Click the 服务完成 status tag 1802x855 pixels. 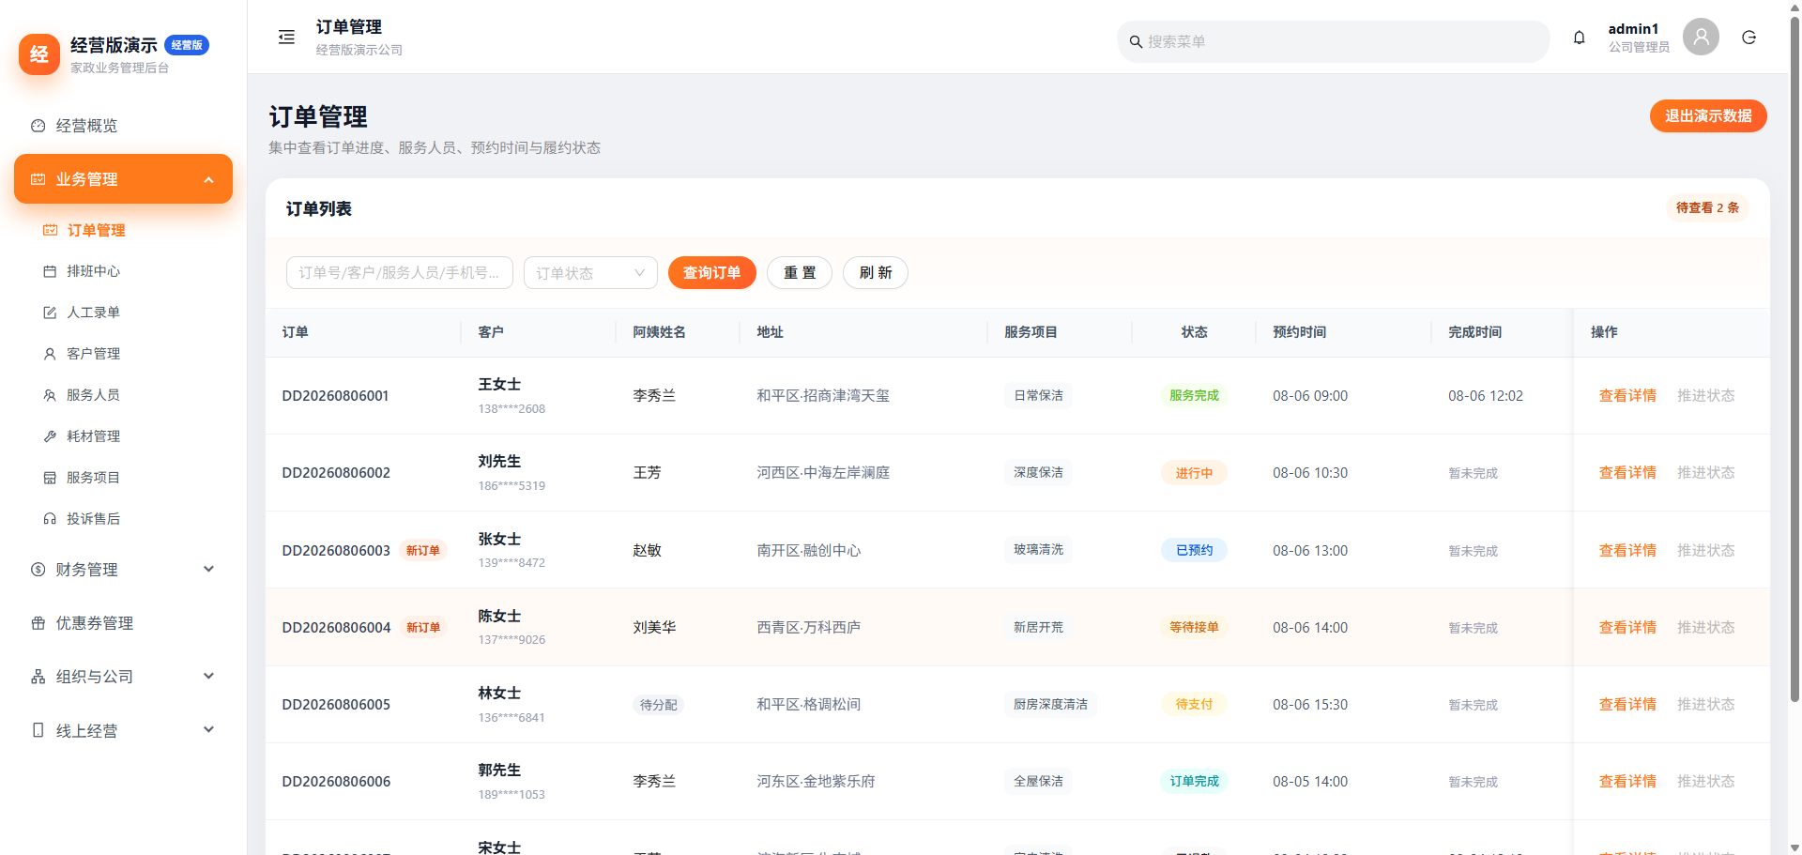coord(1194,396)
